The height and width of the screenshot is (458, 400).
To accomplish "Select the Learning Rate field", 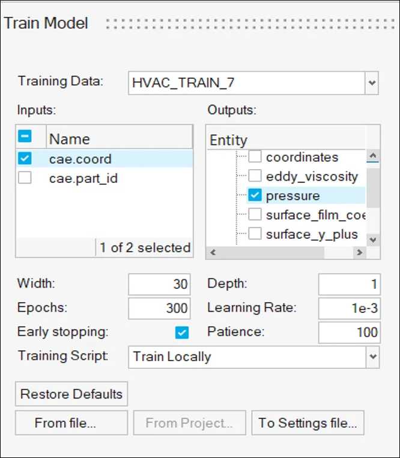I will tap(349, 308).
